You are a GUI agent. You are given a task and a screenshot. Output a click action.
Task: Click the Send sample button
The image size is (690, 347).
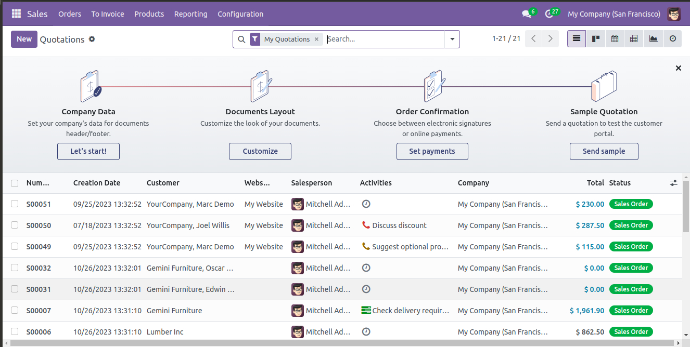(604, 151)
